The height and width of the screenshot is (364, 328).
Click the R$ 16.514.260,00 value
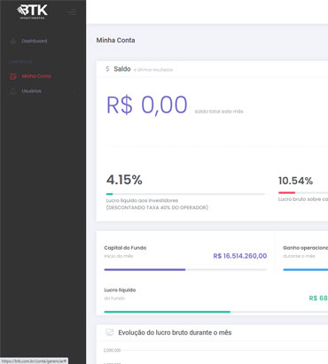pyautogui.click(x=240, y=256)
